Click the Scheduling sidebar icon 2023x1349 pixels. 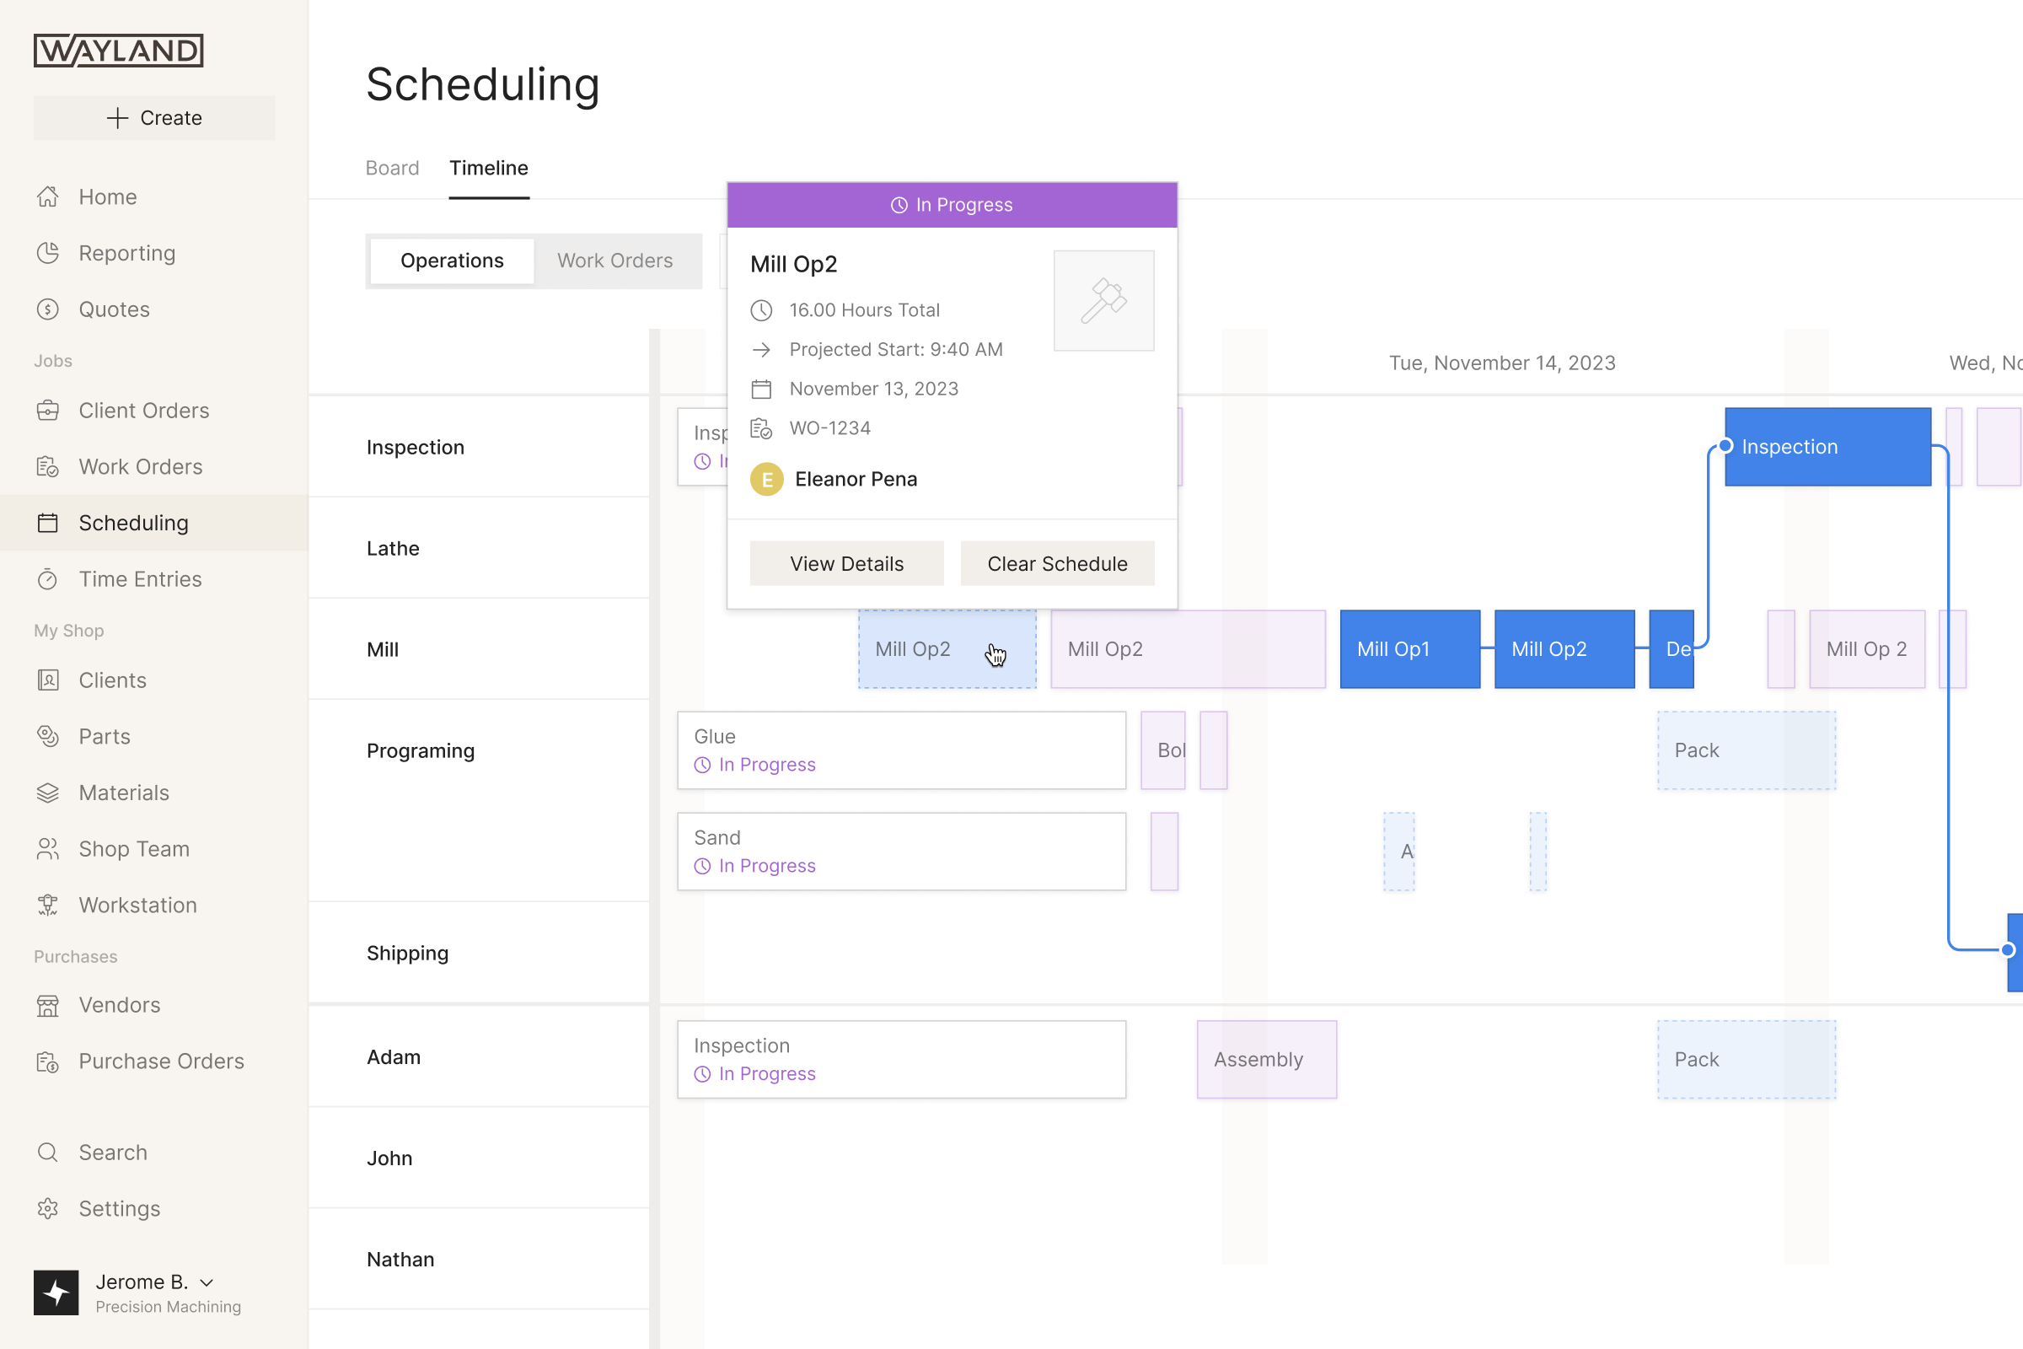pos(48,523)
